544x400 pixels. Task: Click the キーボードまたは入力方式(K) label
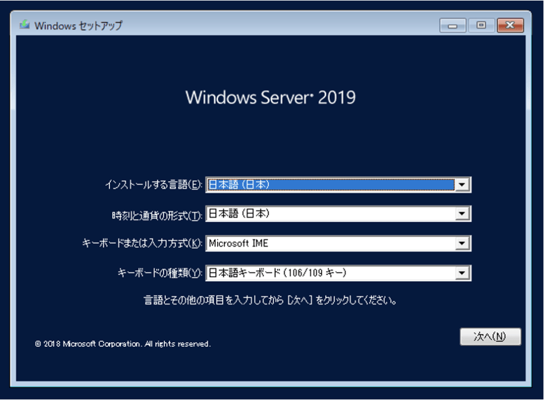click(142, 243)
